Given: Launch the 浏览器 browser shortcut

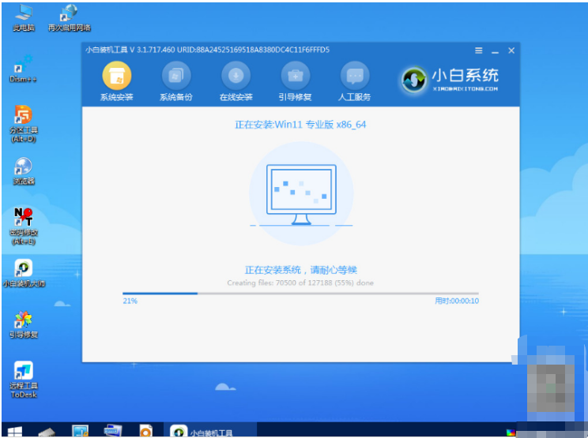Looking at the screenshot, I should (23, 171).
